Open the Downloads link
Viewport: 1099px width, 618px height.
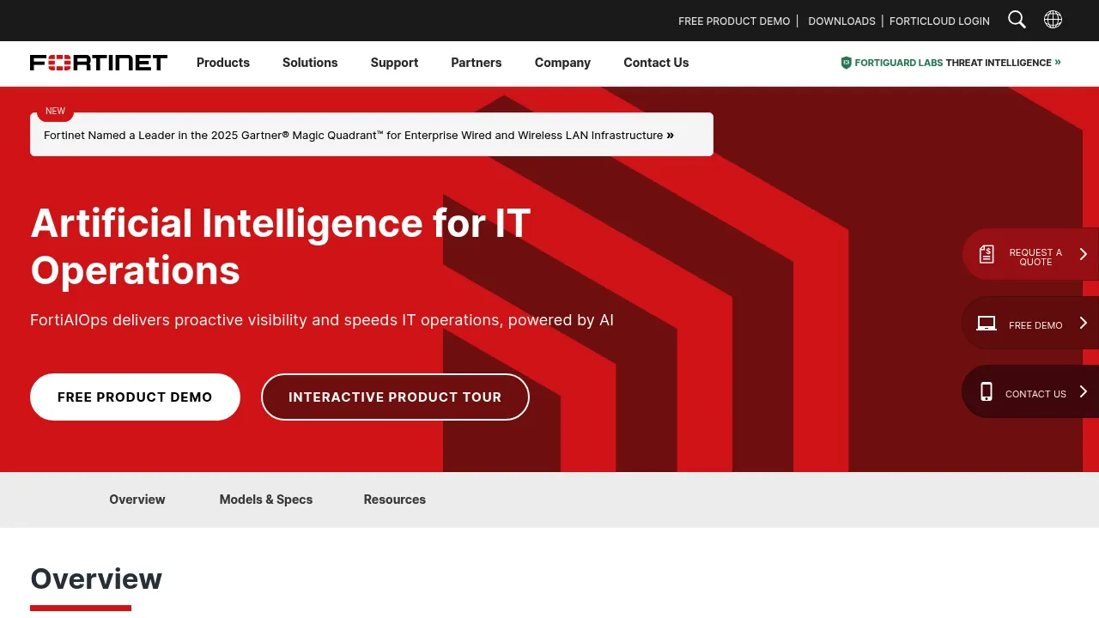[x=841, y=21]
